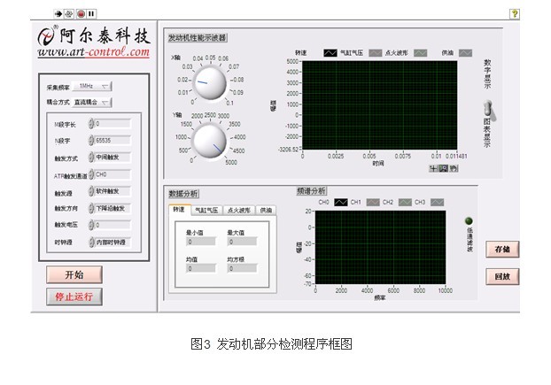Select the pan hand tool below the graph
Screen dimensions: 551x385
pyautogui.click(x=454, y=167)
